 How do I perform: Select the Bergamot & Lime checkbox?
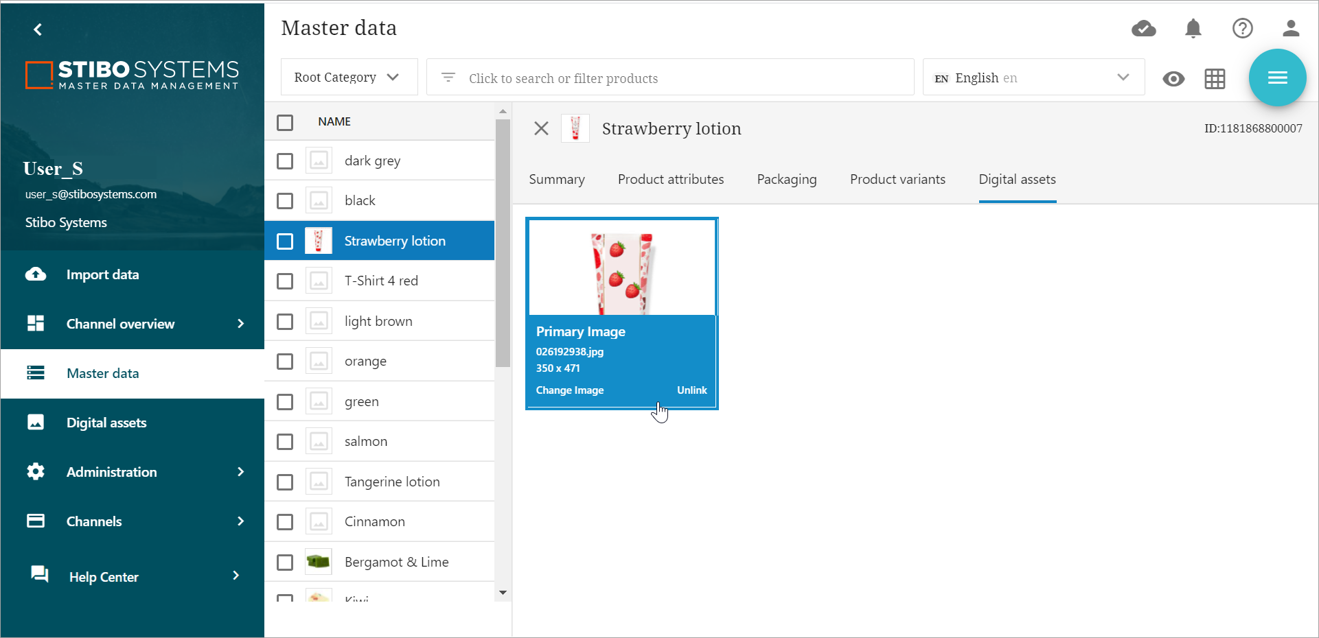click(285, 563)
